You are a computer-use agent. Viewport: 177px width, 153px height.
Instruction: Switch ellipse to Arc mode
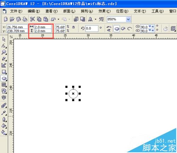point(130,29)
